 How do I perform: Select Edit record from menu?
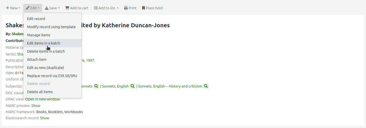tap(36, 19)
